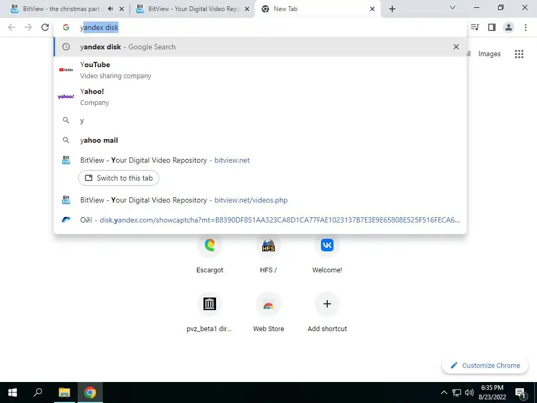537x403 pixels.
Task: Open the profile avatar icon
Action: [x=509, y=27]
